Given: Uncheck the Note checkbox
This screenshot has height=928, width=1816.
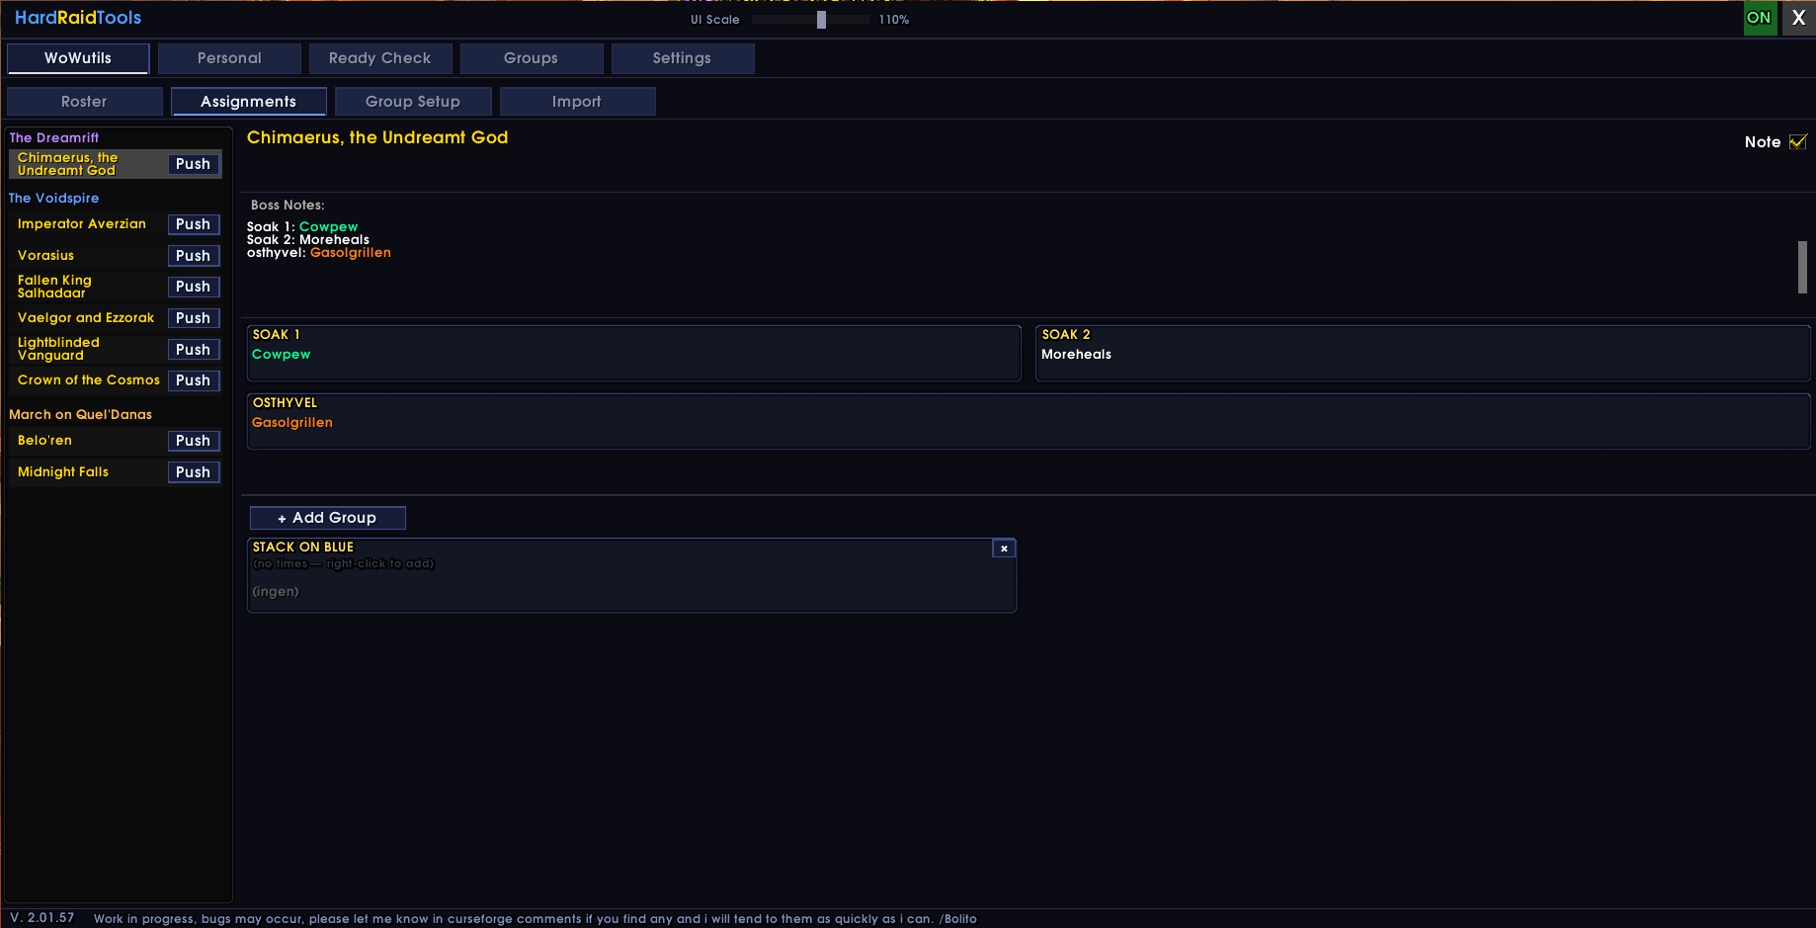Looking at the screenshot, I should coord(1798,142).
